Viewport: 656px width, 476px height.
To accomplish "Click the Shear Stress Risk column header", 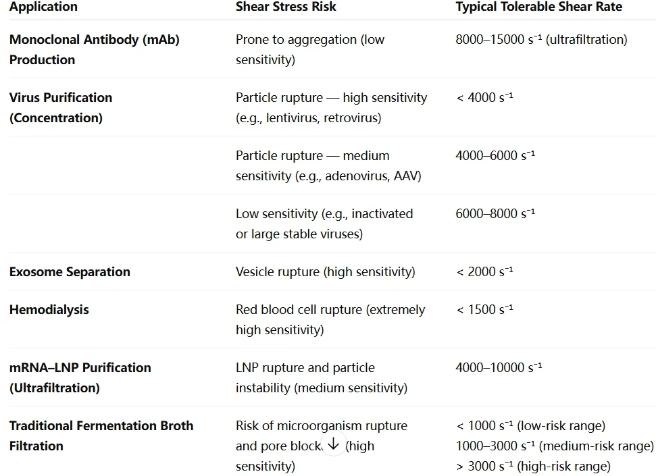I will 286,7.
